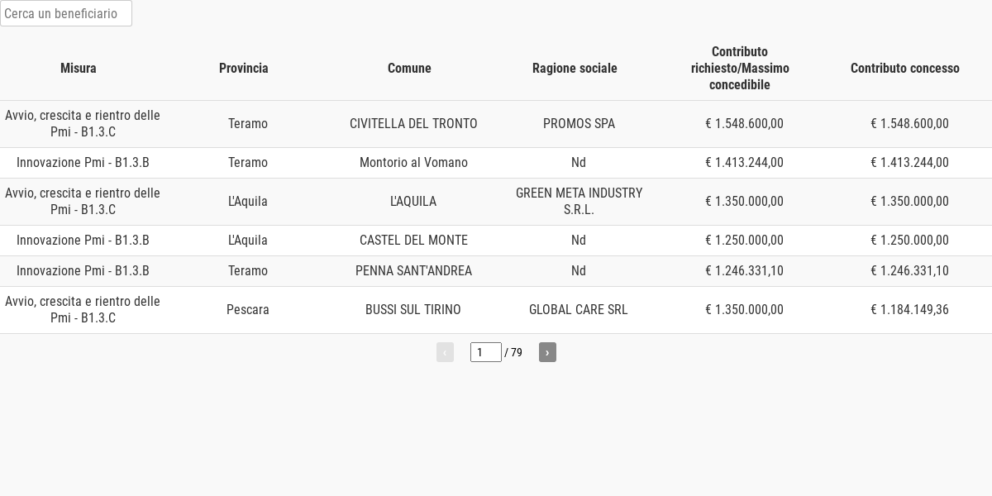Click the Teramo cell in the PENNA SANT'ANDREA row

pos(248,271)
